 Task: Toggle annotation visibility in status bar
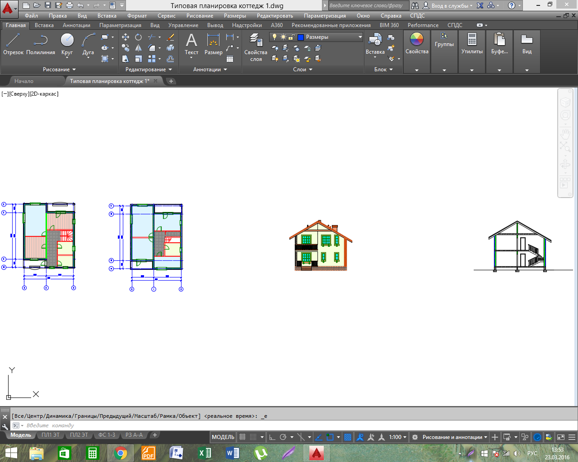pos(360,437)
